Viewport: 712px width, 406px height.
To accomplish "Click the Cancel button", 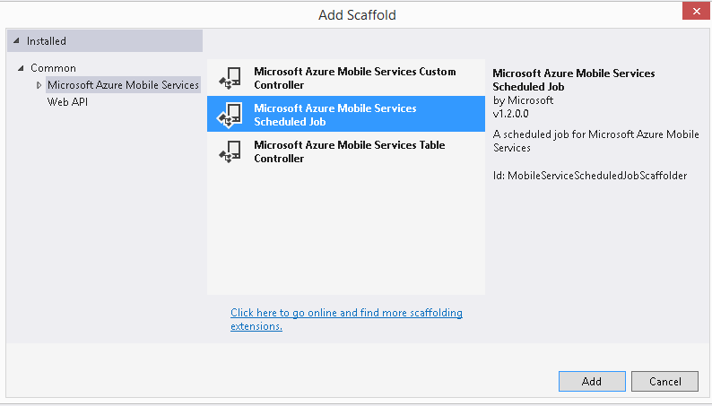I will tap(664, 381).
